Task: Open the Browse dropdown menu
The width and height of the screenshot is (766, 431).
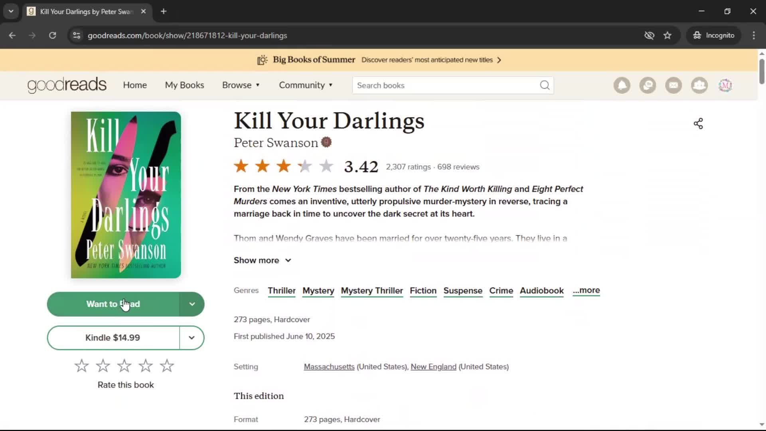Action: (241, 85)
